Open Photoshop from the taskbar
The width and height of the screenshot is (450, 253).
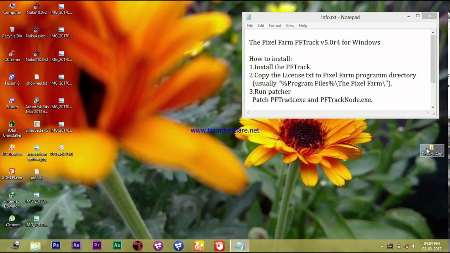56,246
